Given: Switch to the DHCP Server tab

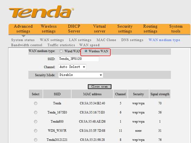Looking at the screenshot, I should pos(74,29).
